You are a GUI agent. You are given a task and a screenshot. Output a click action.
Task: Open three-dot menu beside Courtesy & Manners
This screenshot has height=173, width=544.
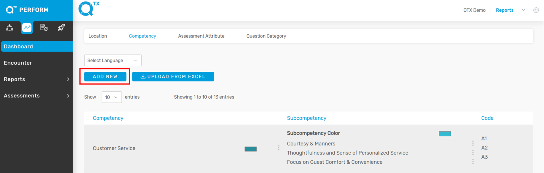[x=473, y=143]
